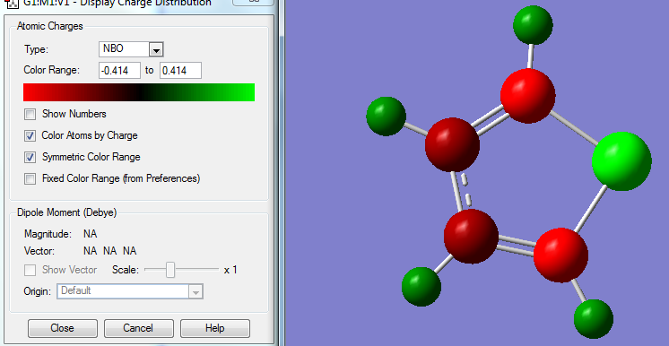669x346 pixels.
Task: Select the top bright red ring atom
Action: click(x=528, y=96)
